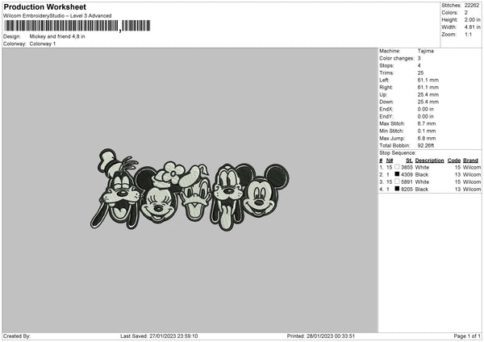Click Left value 61.1 mm
This screenshot has height=342, width=484.
428,80
